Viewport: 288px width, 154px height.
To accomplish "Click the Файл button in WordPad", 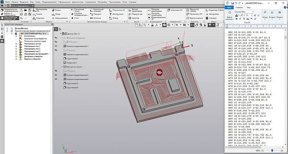I will tap(229, 7).
